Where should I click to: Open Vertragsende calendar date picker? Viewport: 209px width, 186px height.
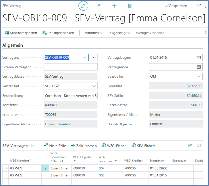click(199, 67)
